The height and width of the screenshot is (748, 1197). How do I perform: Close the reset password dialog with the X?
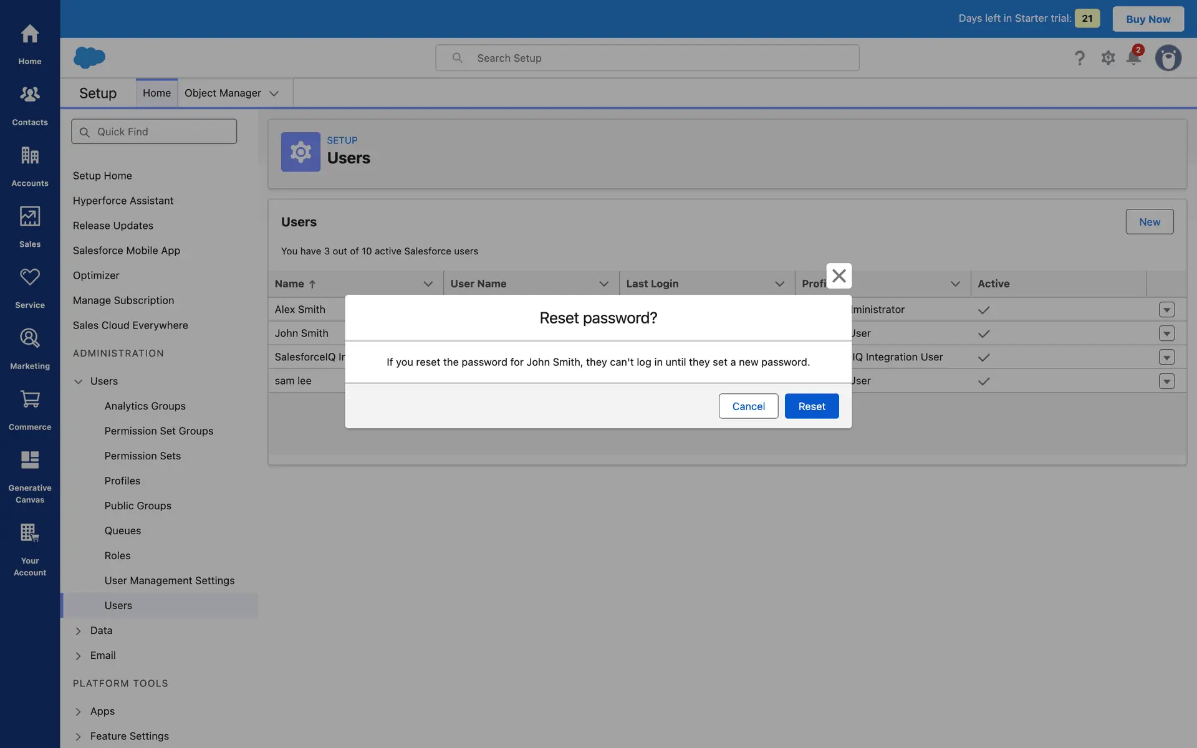pos(839,276)
